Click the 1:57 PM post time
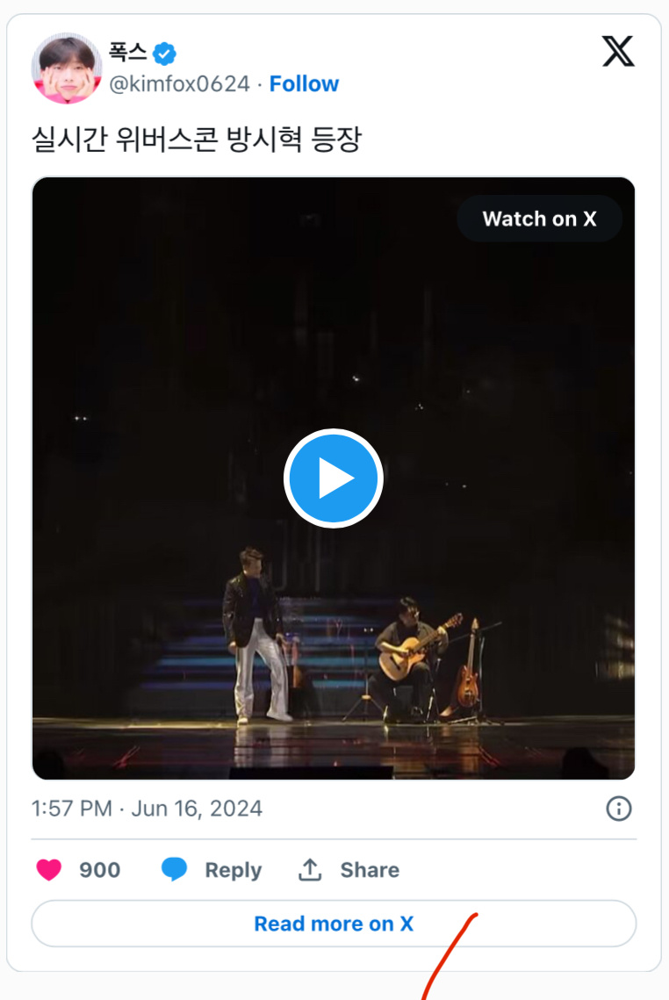 [71, 809]
